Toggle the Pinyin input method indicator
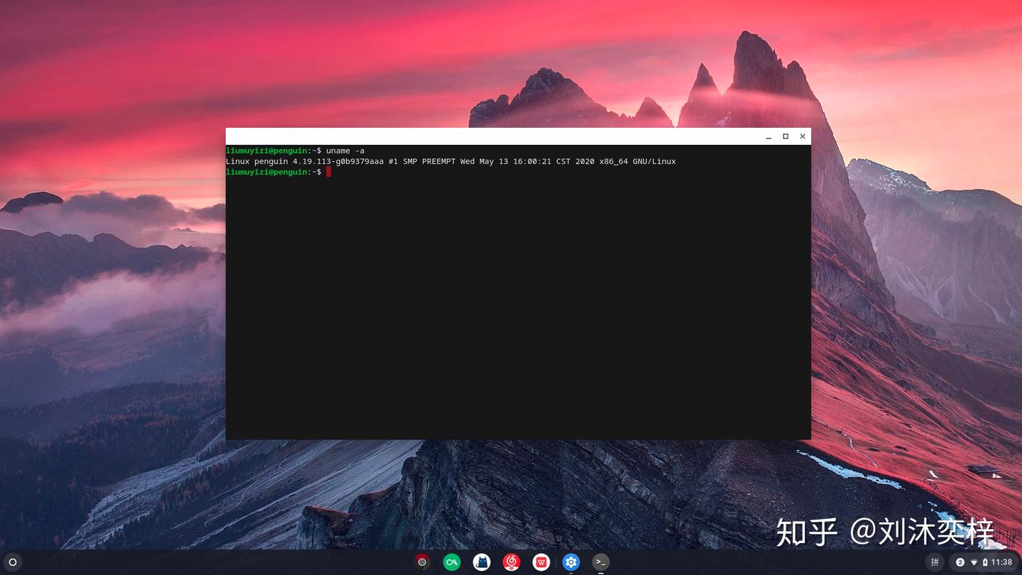1022x575 pixels. coord(935,562)
